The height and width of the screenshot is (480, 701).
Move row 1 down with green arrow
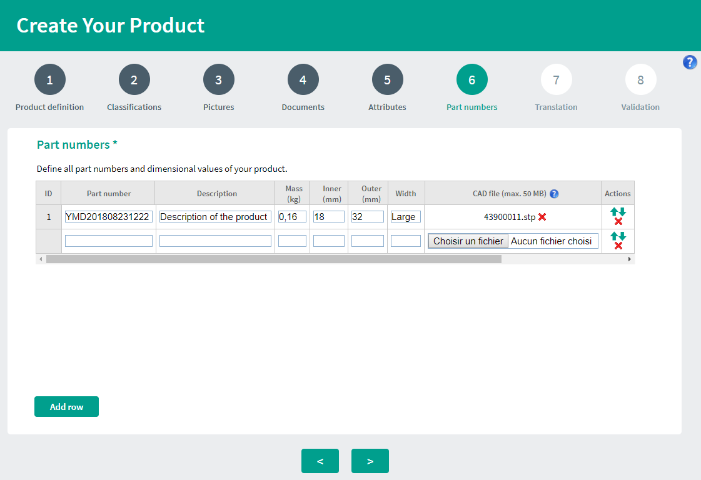[x=622, y=212]
